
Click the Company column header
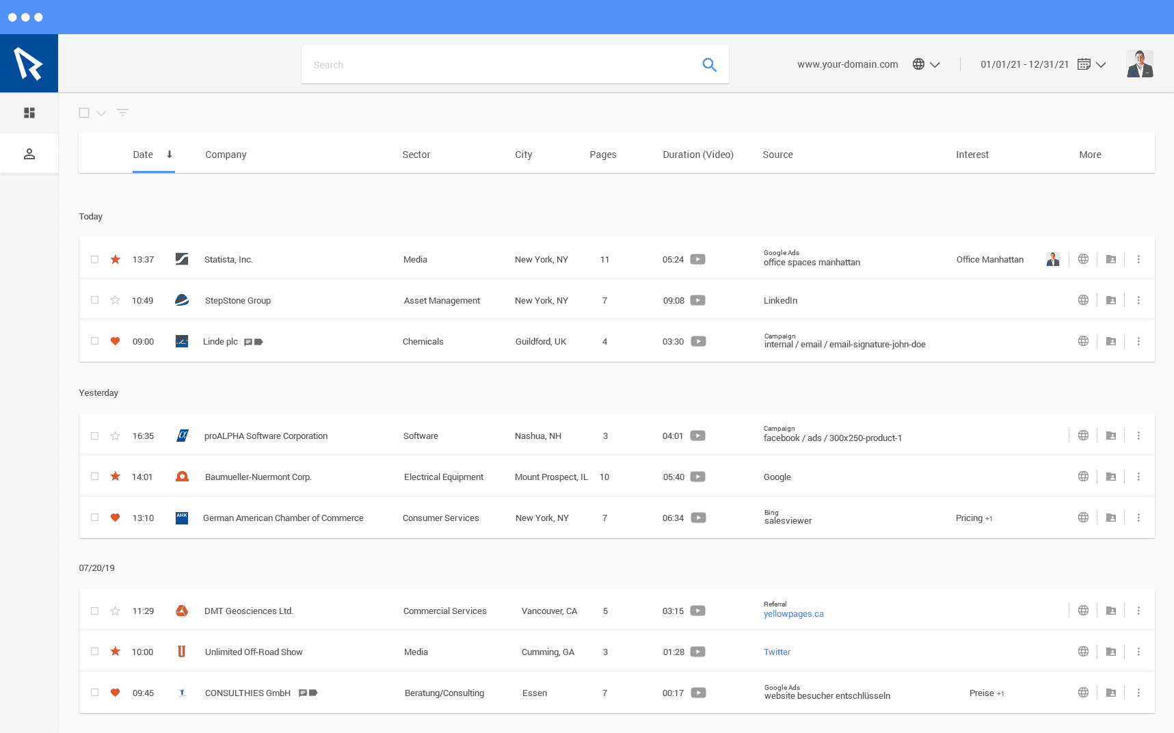pos(226,155)
